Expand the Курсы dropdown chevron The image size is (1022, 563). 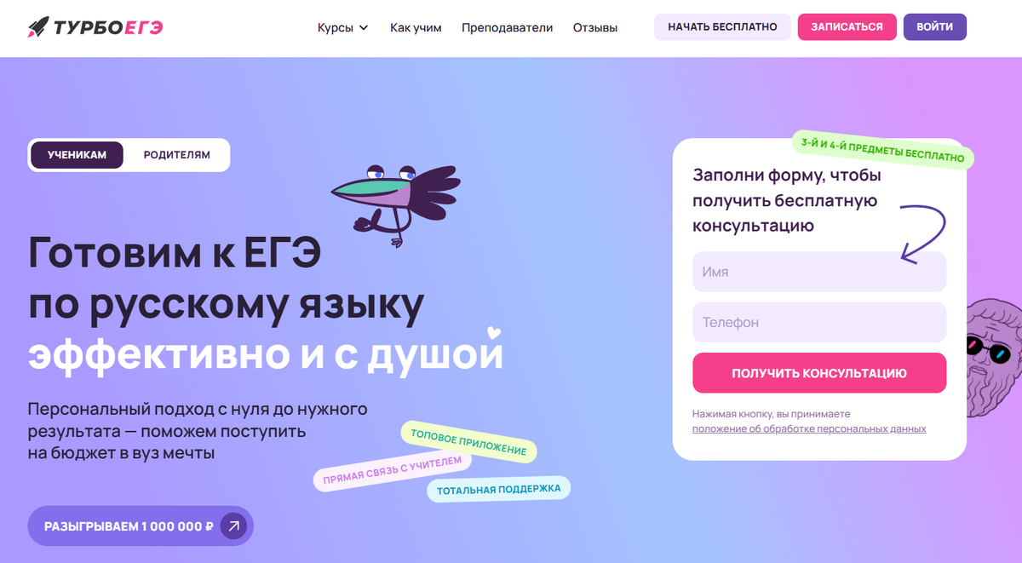coord(364,27)
